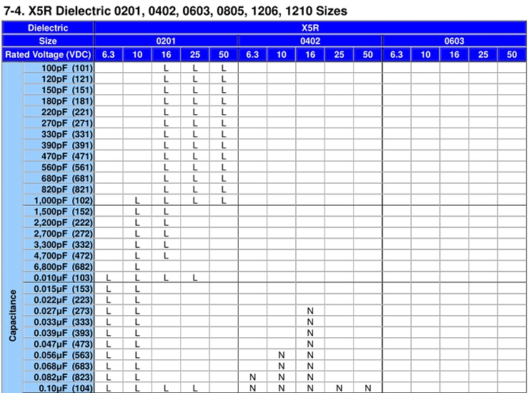Image resolution: width=531 pixels, height=393 pixels.
Task: Select the 0201 size column header
Action: click(x=166, y=41)
